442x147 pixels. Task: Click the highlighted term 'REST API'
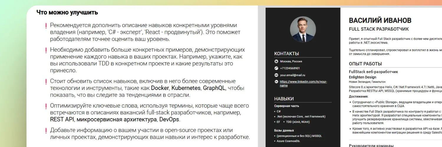[62, 120]
